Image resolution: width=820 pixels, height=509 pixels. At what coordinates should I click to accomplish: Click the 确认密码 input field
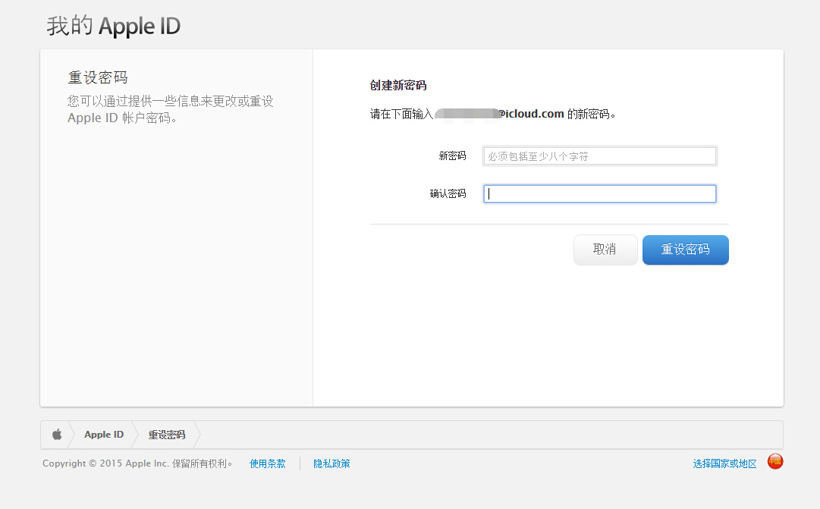[600, 193]
